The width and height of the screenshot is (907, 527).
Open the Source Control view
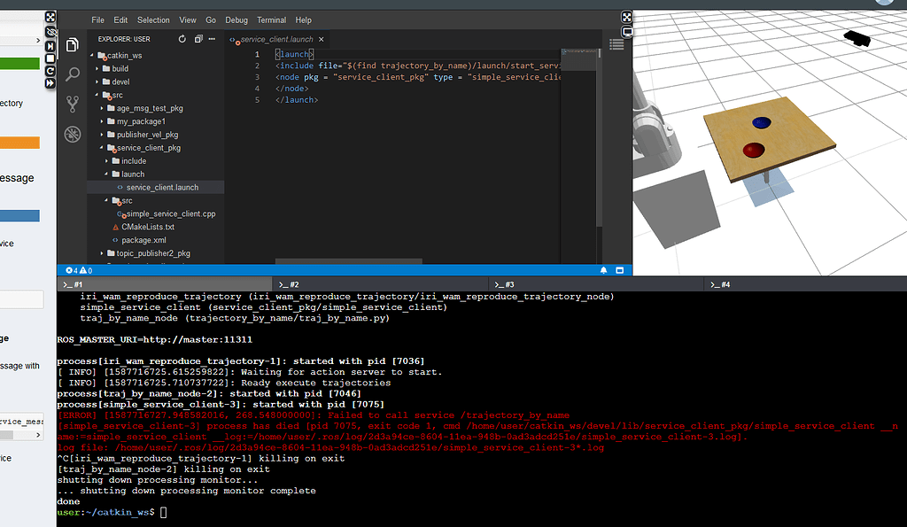click(x=72, y=104)
